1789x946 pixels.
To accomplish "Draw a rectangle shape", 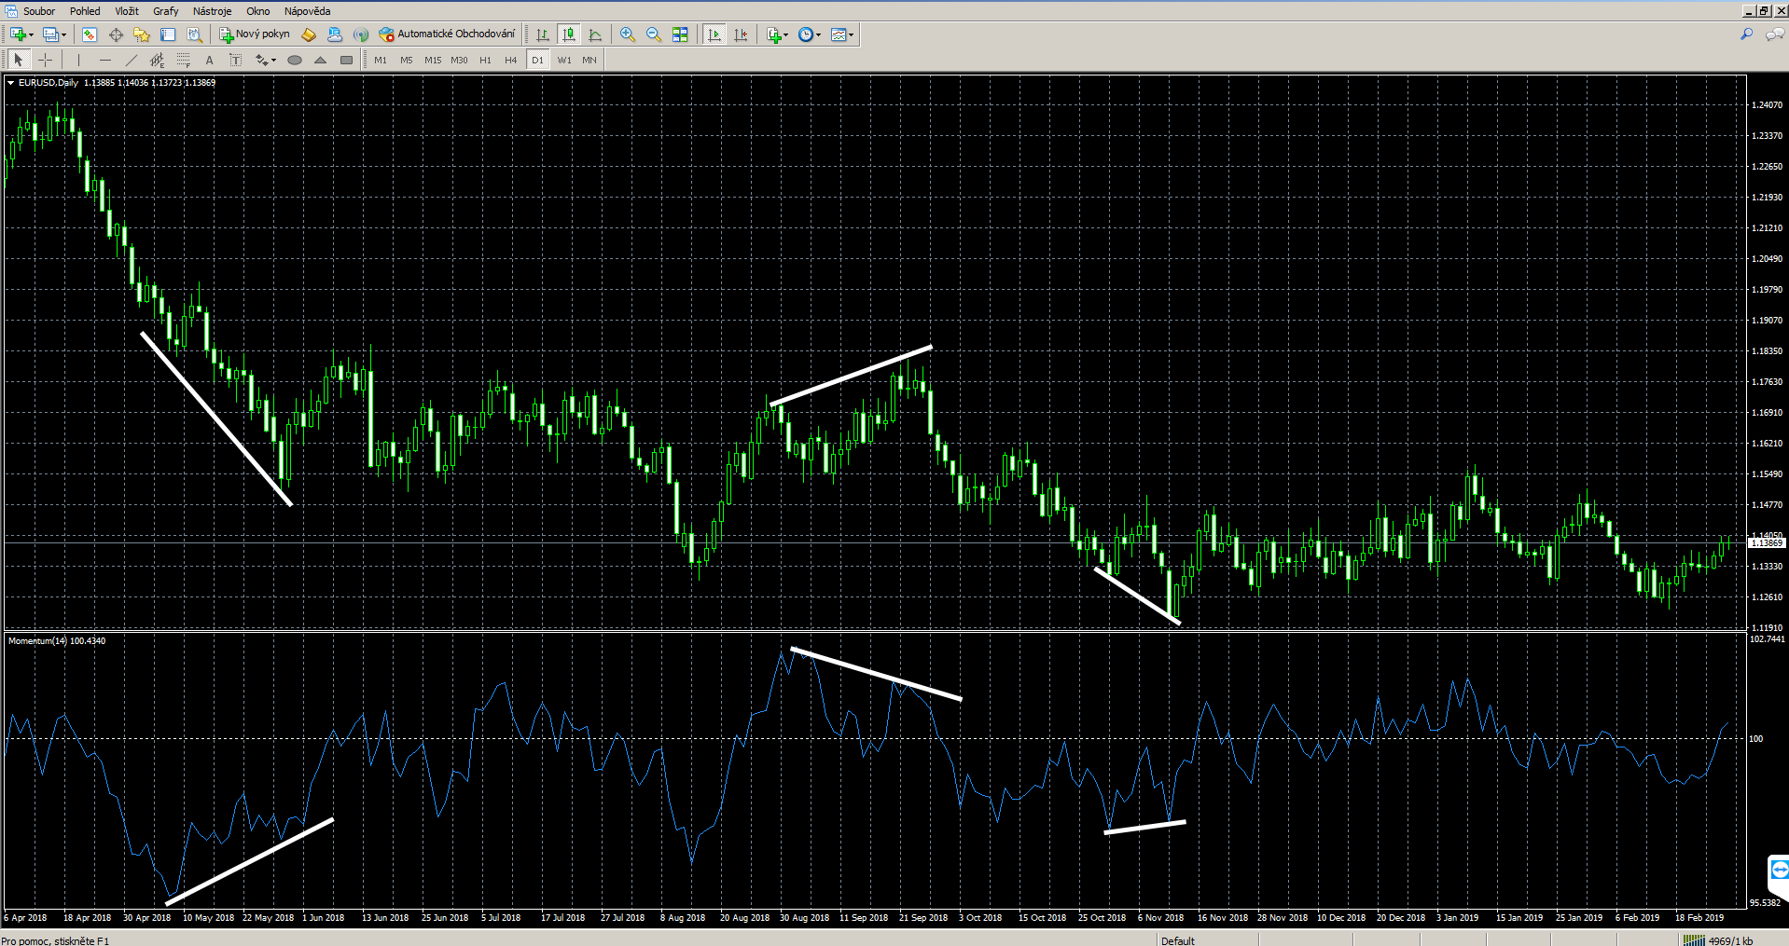I will [347, 60].
